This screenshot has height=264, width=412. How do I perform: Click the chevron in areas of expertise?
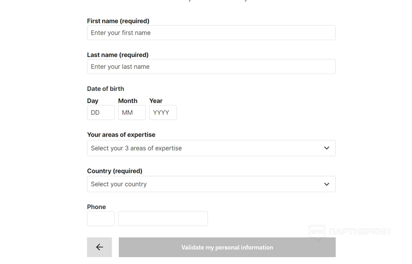(x=327, y=148)
